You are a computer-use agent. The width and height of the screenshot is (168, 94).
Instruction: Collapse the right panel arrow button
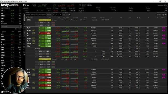click(x=167, y=5)
